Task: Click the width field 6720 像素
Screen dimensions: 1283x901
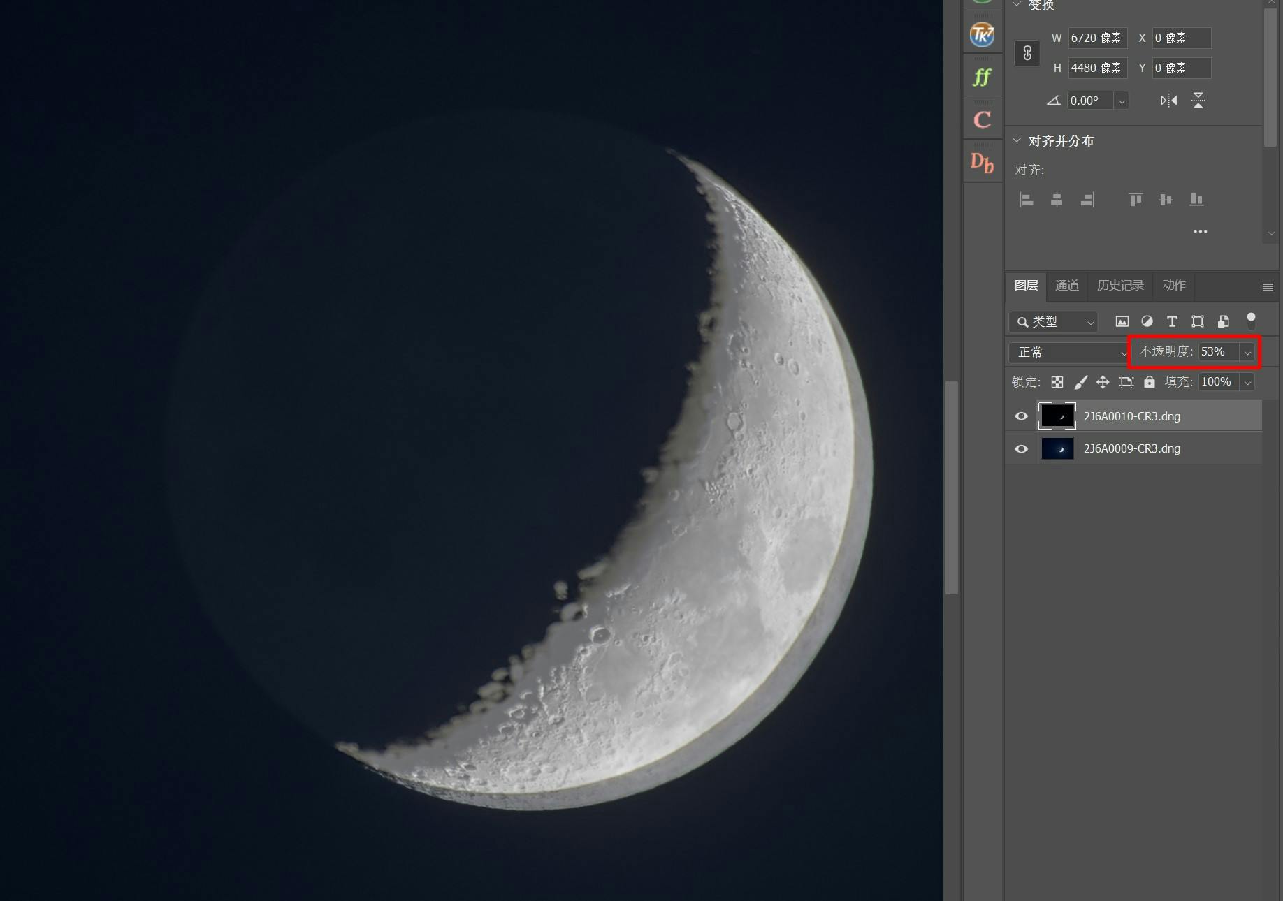Action: click(x=1097, y=38)
